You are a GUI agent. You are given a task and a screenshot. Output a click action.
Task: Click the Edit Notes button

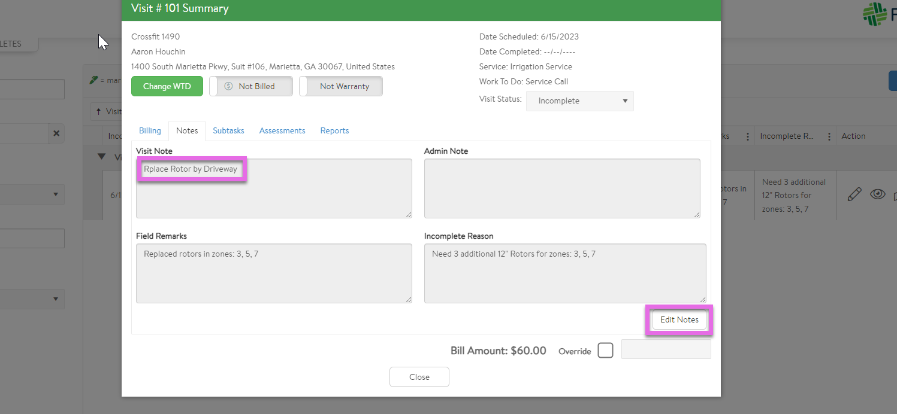coord(679,320)
